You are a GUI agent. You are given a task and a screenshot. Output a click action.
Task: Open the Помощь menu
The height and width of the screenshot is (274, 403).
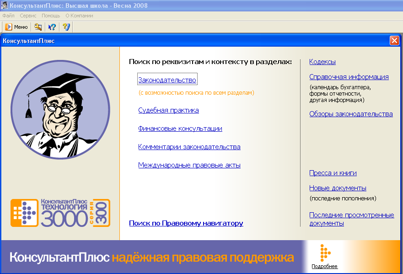coord(51,16)
